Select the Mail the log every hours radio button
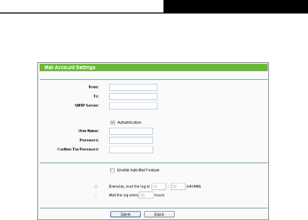 (x=96, y=195)
